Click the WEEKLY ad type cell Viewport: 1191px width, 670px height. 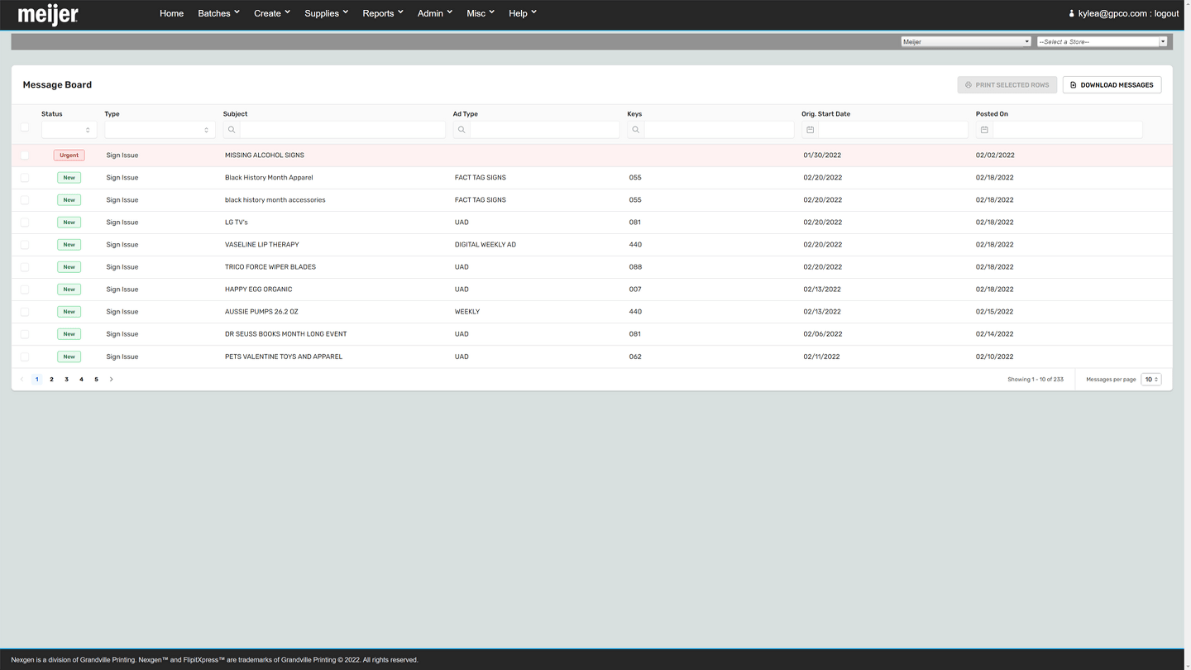467,312
